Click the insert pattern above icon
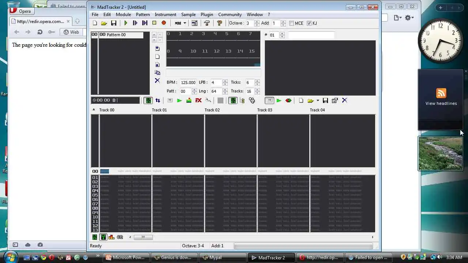This screenshot has height=263, width=468. [157, 48]
